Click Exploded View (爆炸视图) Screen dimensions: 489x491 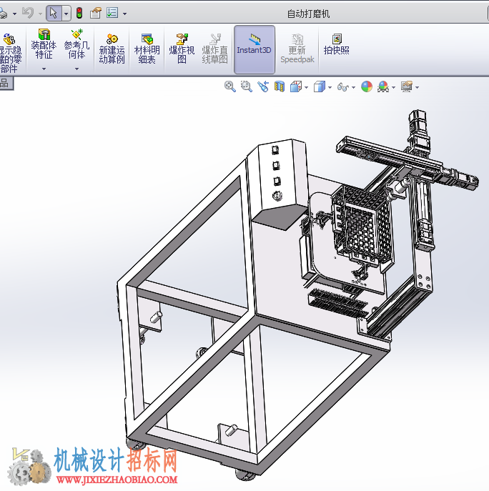182,49
